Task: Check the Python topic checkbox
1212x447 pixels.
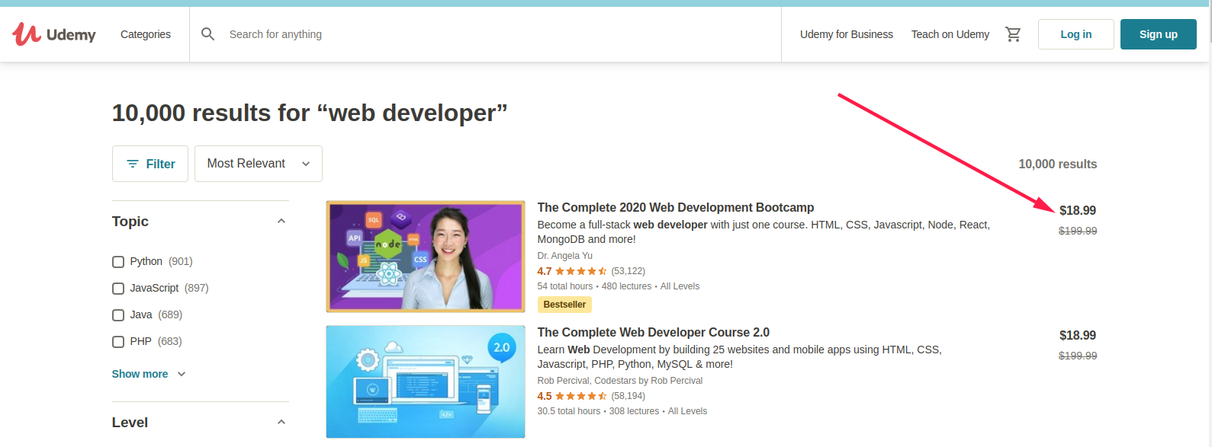Action: (x=118, y=262)
